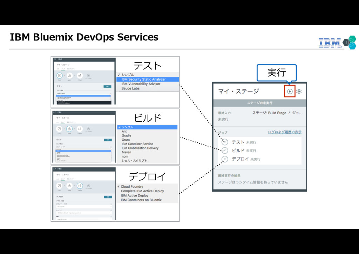The width and height of the screenshot is (359, 254).
Task: Select IBM Container Service builder
Action: point(148,144)
